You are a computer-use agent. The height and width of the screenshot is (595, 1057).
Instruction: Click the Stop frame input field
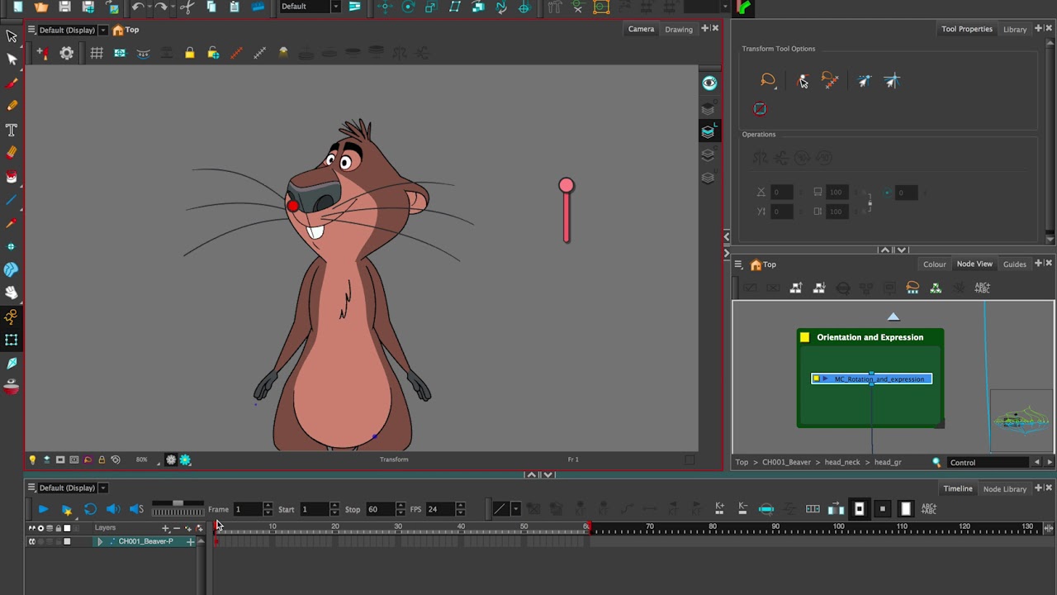pyautogui.click(x=380, y=509)
